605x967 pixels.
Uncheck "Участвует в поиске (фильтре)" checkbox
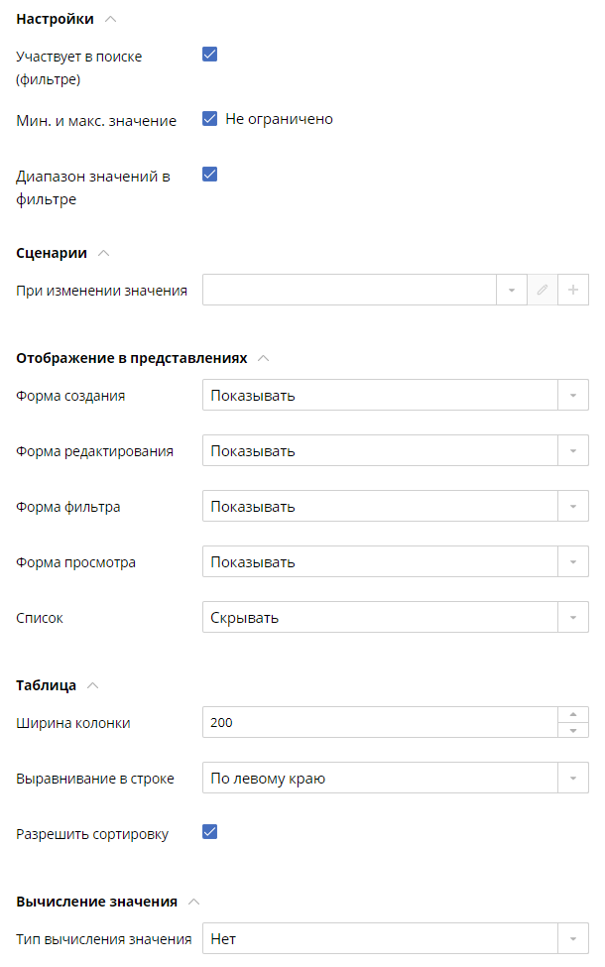(x=209, y=55)
